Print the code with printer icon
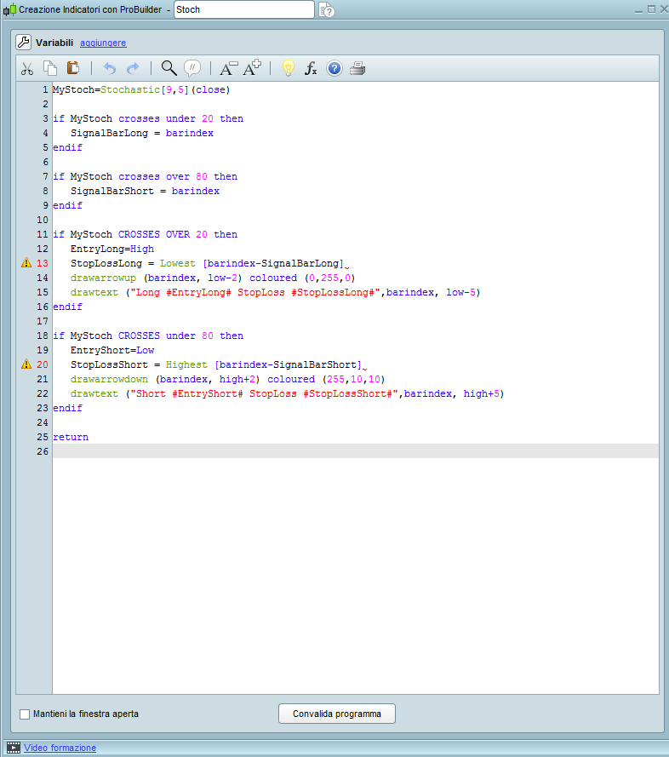 click(x=357, y=69)
